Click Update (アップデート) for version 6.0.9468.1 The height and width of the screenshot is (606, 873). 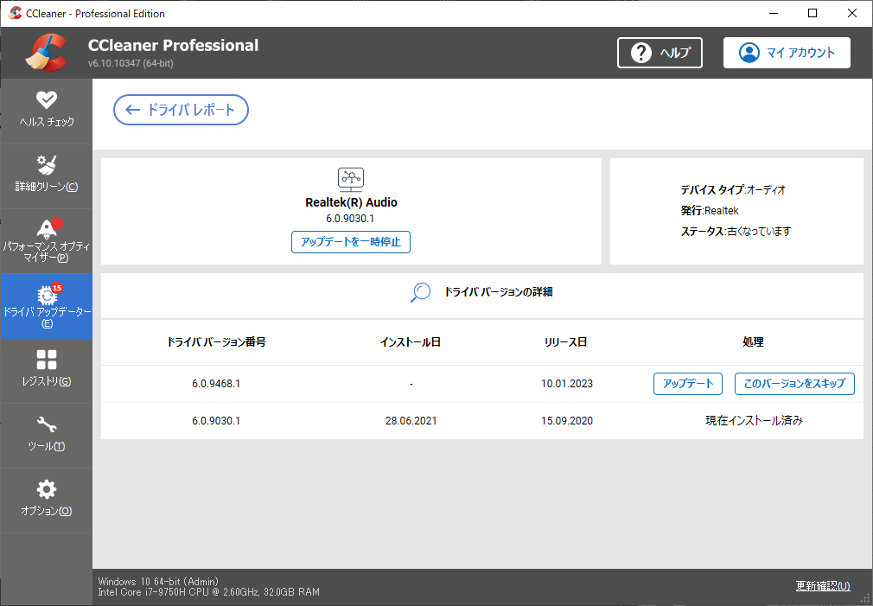(688, 384)
